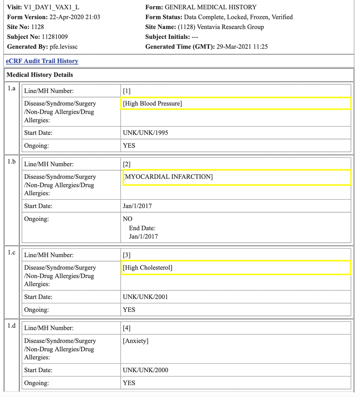Select the Form Status line in header
This screenshot has width=360, height=397.
[219, 17]
